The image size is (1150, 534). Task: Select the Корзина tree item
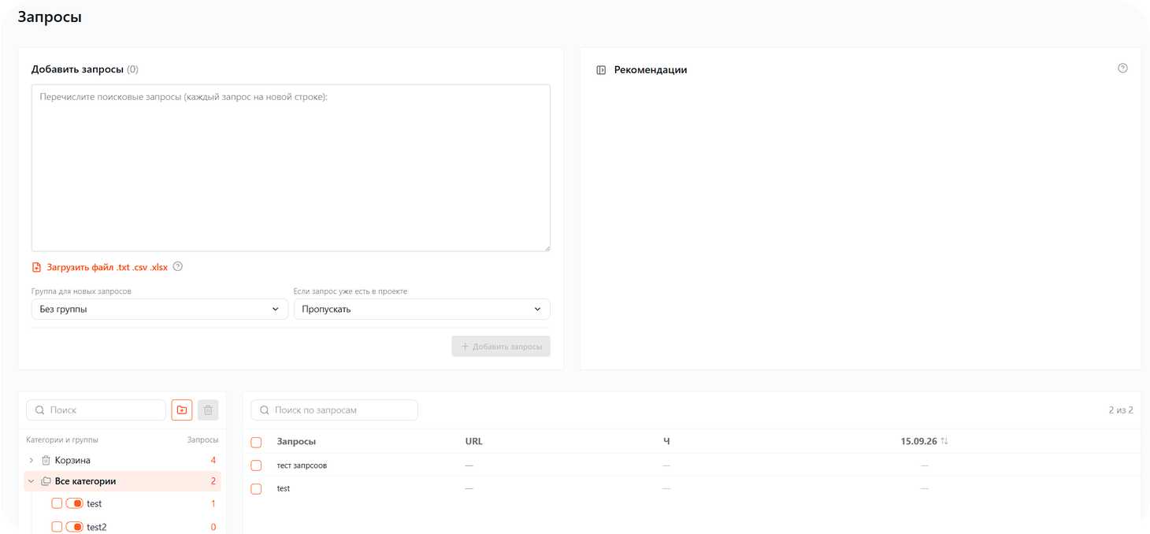click(x=122, y=460)
